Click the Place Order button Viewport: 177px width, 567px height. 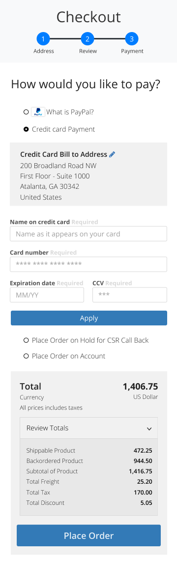pyautogui.click(x=88, y=535)
